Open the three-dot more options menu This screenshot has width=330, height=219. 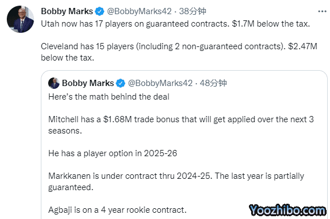(322, 11)
